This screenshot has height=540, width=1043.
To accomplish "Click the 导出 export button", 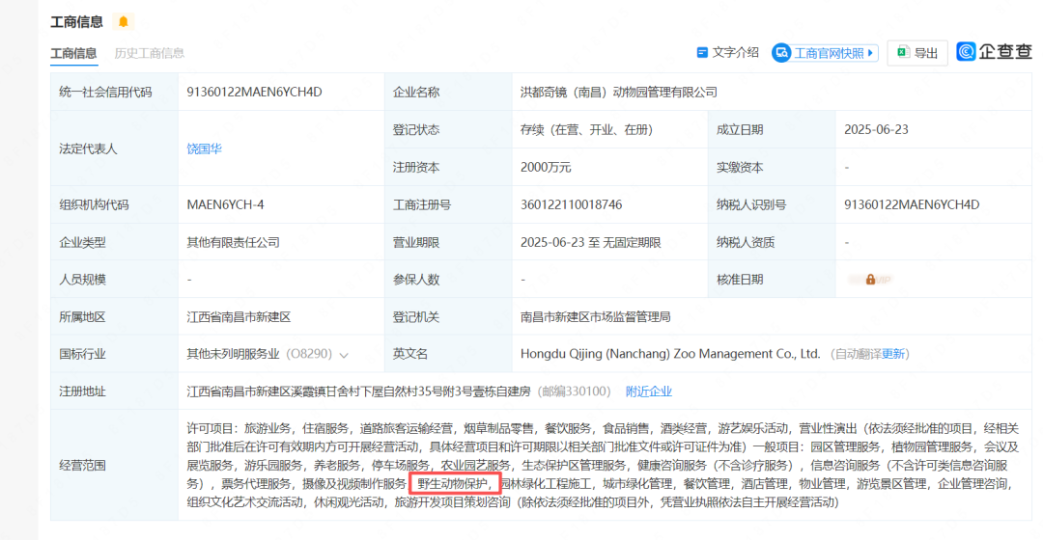I will click(917, 53).
